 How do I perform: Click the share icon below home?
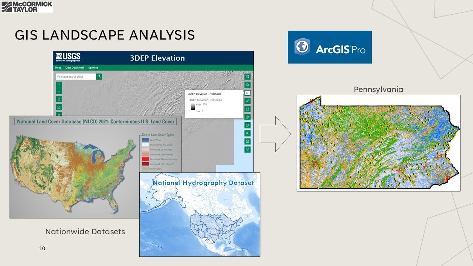coord(59,107)
